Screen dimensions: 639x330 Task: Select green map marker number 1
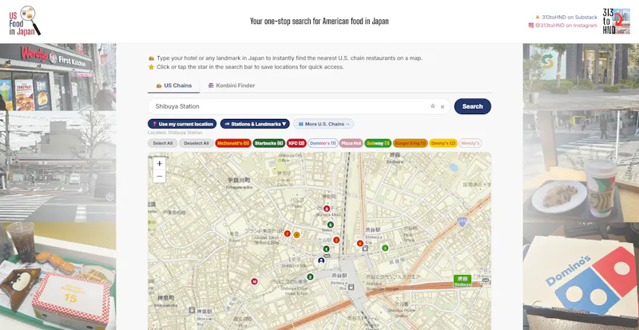click(x=326, y=248)
